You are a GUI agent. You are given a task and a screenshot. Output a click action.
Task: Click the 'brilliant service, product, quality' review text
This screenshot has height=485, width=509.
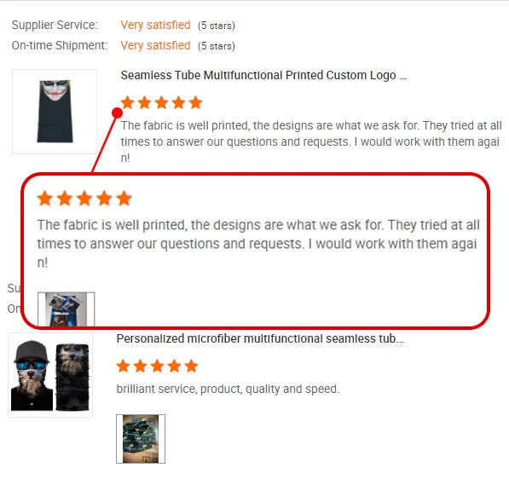(228, 389)
